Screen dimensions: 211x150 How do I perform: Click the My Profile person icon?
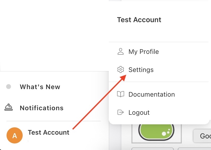pyautogui.click(x=121, y=52)
